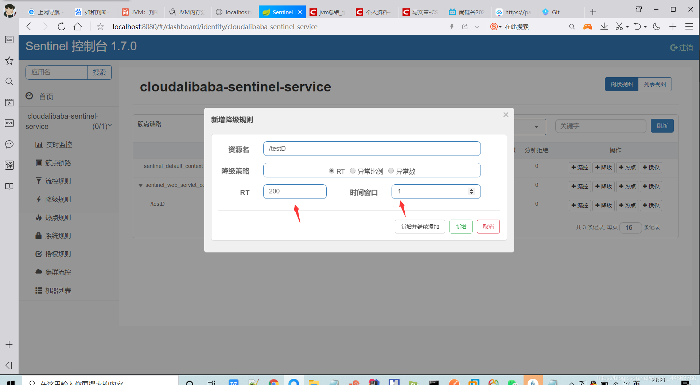Screen dimensions: 700x385
Task: Open 机器列表 in the sidebar
Action: (54, 290)
